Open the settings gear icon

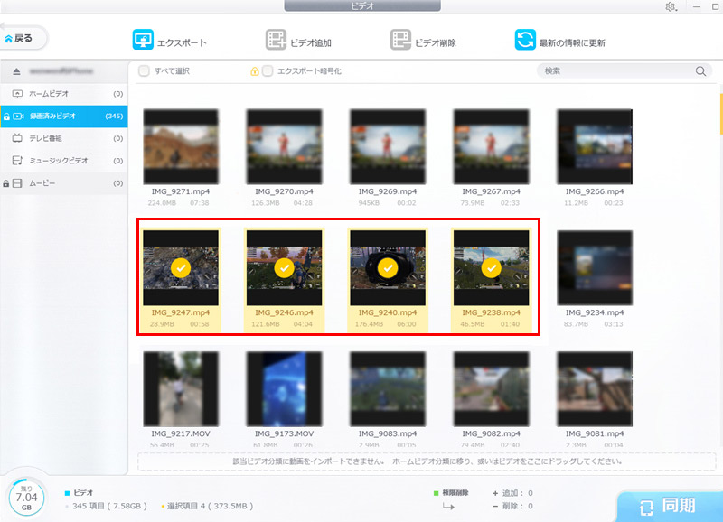[x=671, y=6]
